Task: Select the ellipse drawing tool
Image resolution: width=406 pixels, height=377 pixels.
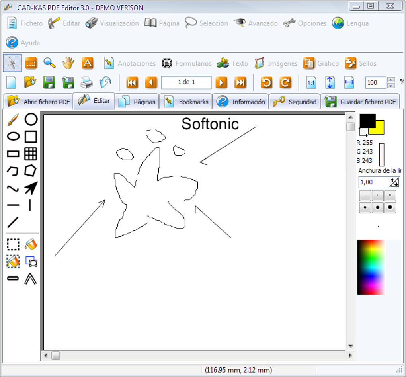Action: coord(13,137)
